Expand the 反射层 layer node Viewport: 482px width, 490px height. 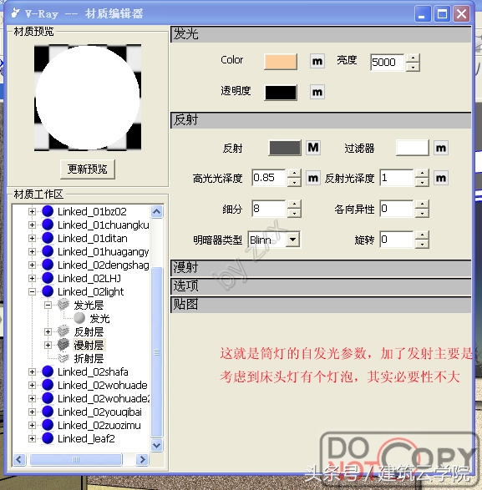[x=48, y=332]
